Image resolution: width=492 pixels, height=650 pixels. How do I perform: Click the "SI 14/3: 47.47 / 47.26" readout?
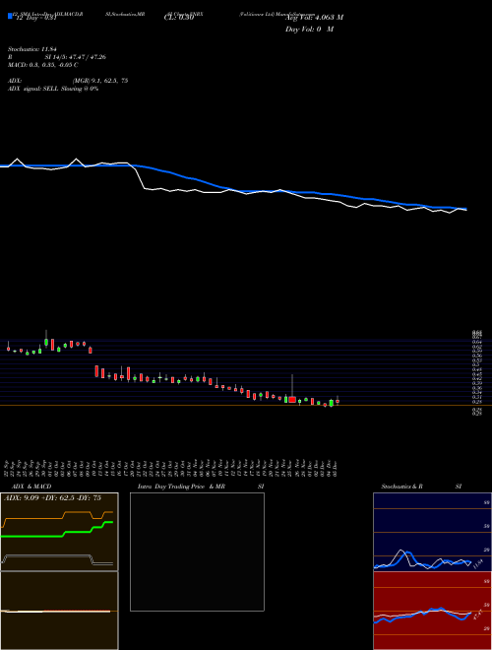pyautogui.click(x=76, y=57)
